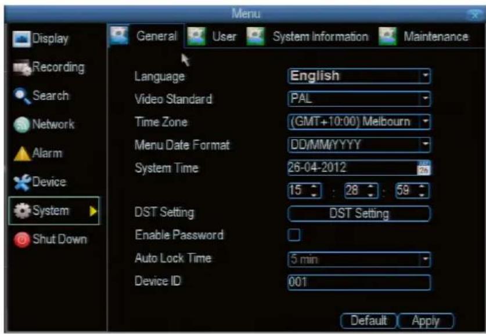The width and height of the screenshot is (486, 334).
Task: Click the minutes stepper showing 28
Action: coord(361,190)
